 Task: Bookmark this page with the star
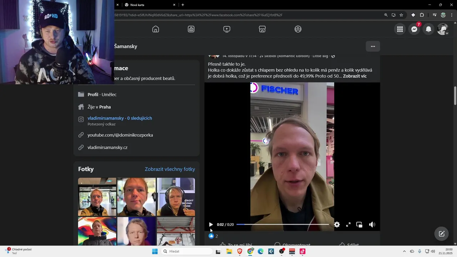click(x=401, y=15)
